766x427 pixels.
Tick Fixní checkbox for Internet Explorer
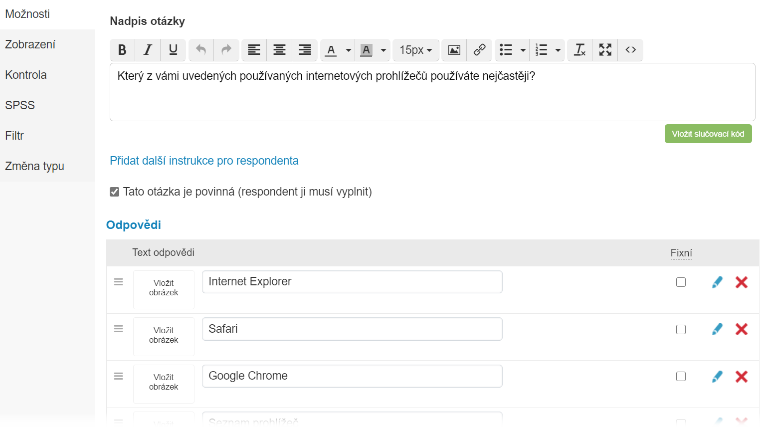(x=681, y=282)
